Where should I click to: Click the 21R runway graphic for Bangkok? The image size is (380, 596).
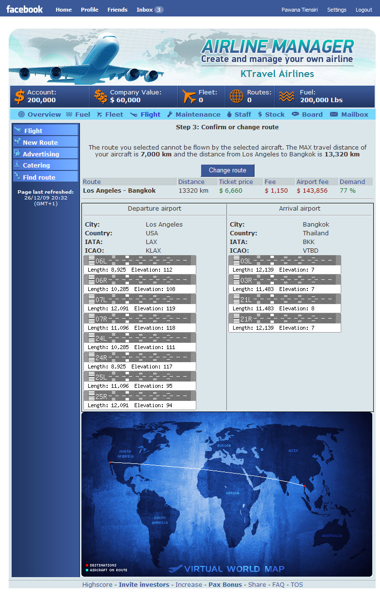[x=285, y=319]
